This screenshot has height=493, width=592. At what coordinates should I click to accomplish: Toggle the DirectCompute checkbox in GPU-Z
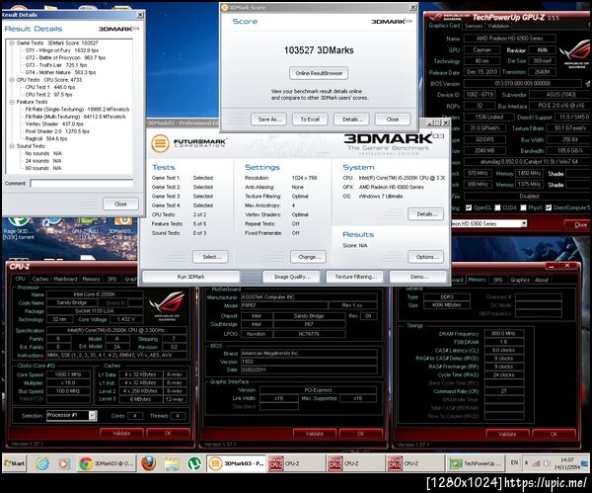pos(549,207)
